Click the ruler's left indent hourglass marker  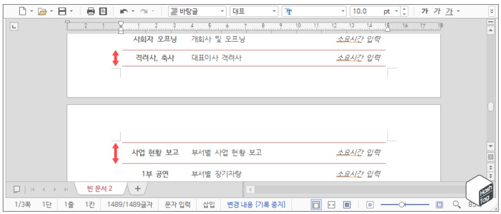pos(121,27)
